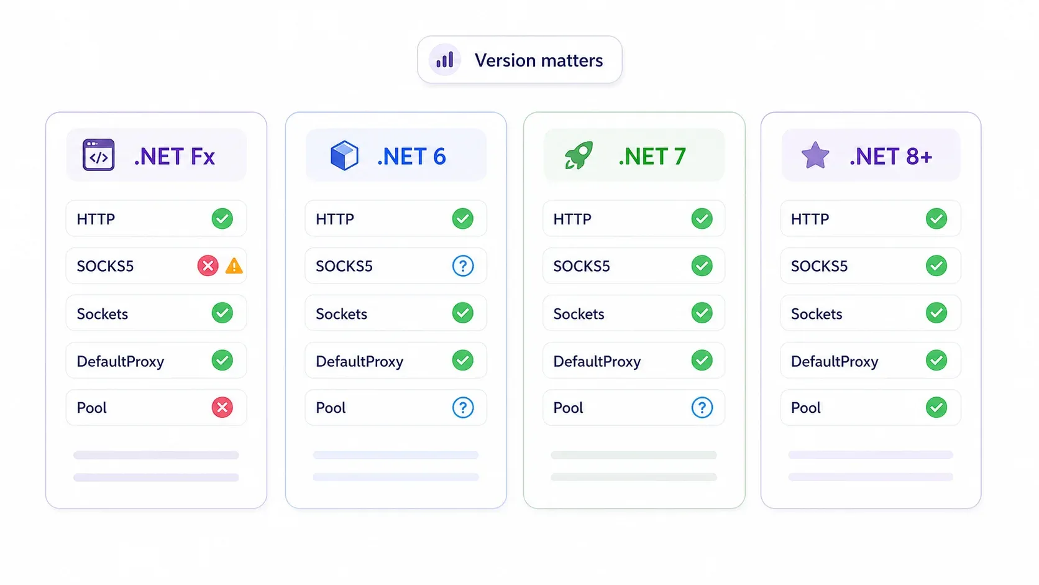
Task: Click the blue cube icon for .NET 6
Action: pyautogui.click(x=344, y=155)
